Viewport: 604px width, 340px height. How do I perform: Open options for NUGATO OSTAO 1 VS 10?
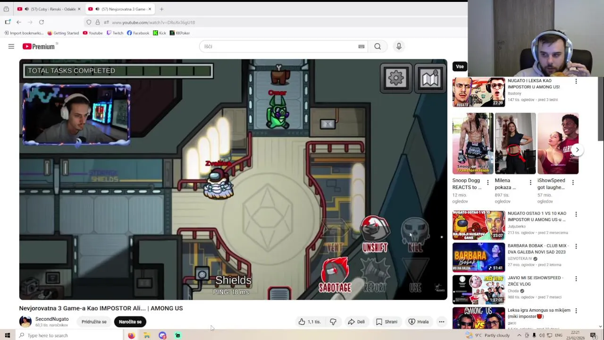(576, 214)
